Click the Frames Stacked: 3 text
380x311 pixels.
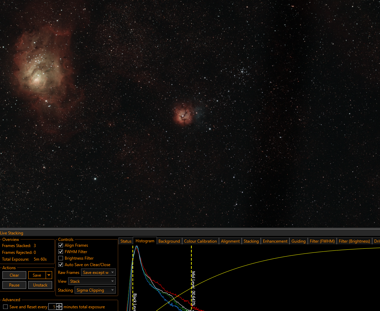(19, 246)
